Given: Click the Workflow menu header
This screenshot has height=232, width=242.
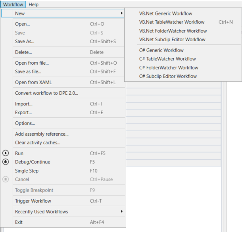Looking at the screenshot, I should pyautogui.click(x=13, y=4).
